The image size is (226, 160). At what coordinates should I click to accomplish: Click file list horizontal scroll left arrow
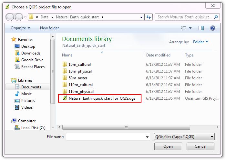[x=59, y=127]
